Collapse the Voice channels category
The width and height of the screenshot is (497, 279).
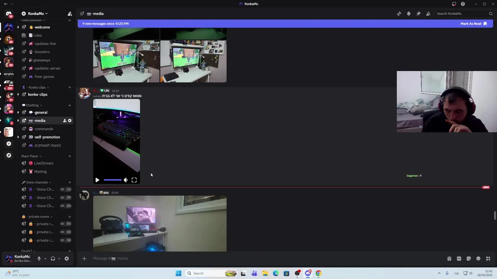point(36,182)
